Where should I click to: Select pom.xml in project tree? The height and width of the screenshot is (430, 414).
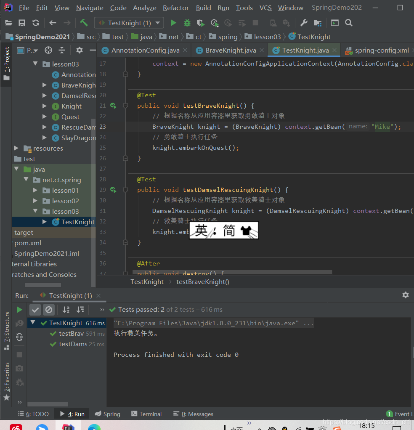pyautogui.click(x=28, y=243)
